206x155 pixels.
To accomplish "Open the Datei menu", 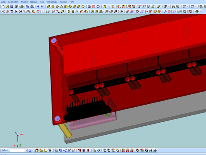I will [x=3, y=2].
